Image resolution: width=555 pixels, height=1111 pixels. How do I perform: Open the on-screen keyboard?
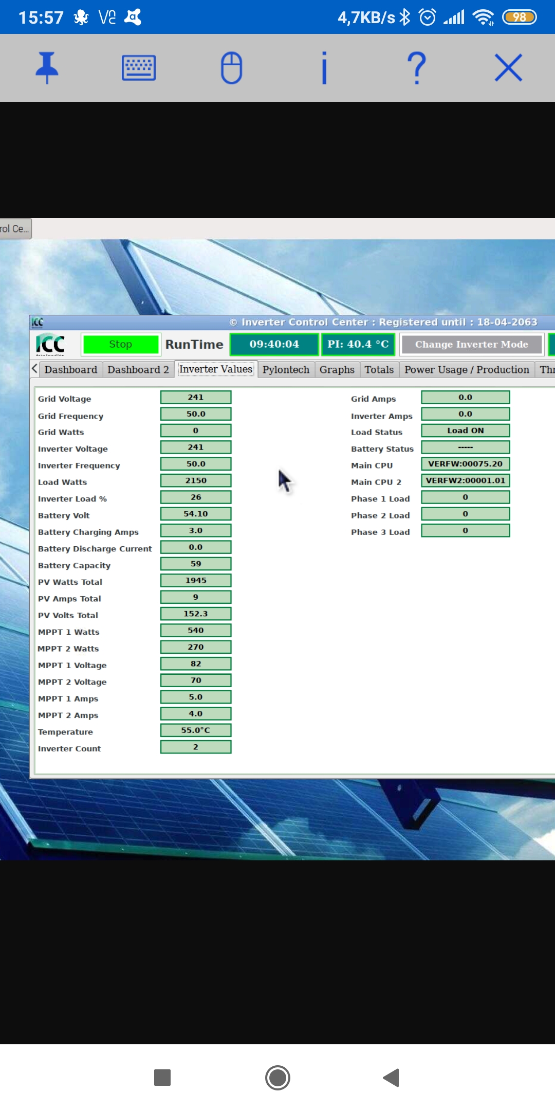tap(139, 67)
